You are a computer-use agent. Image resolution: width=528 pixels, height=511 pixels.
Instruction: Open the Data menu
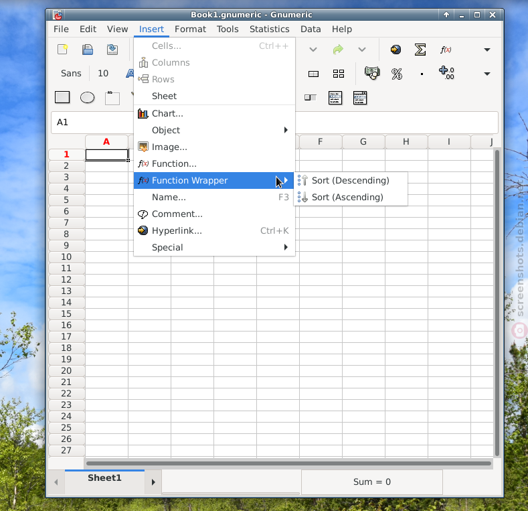311,29
